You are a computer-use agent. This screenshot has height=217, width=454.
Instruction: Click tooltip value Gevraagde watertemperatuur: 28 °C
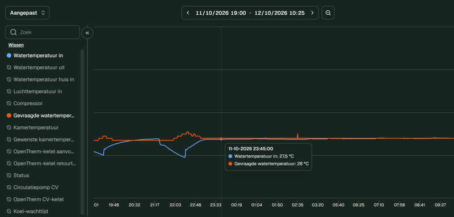(x=272, y=164)
